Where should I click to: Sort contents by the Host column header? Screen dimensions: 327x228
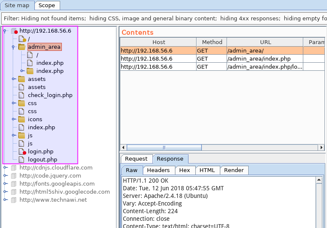[x=158, y=42]
